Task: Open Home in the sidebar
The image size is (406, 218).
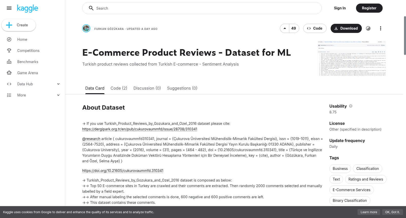Action: tap(32, 39)
